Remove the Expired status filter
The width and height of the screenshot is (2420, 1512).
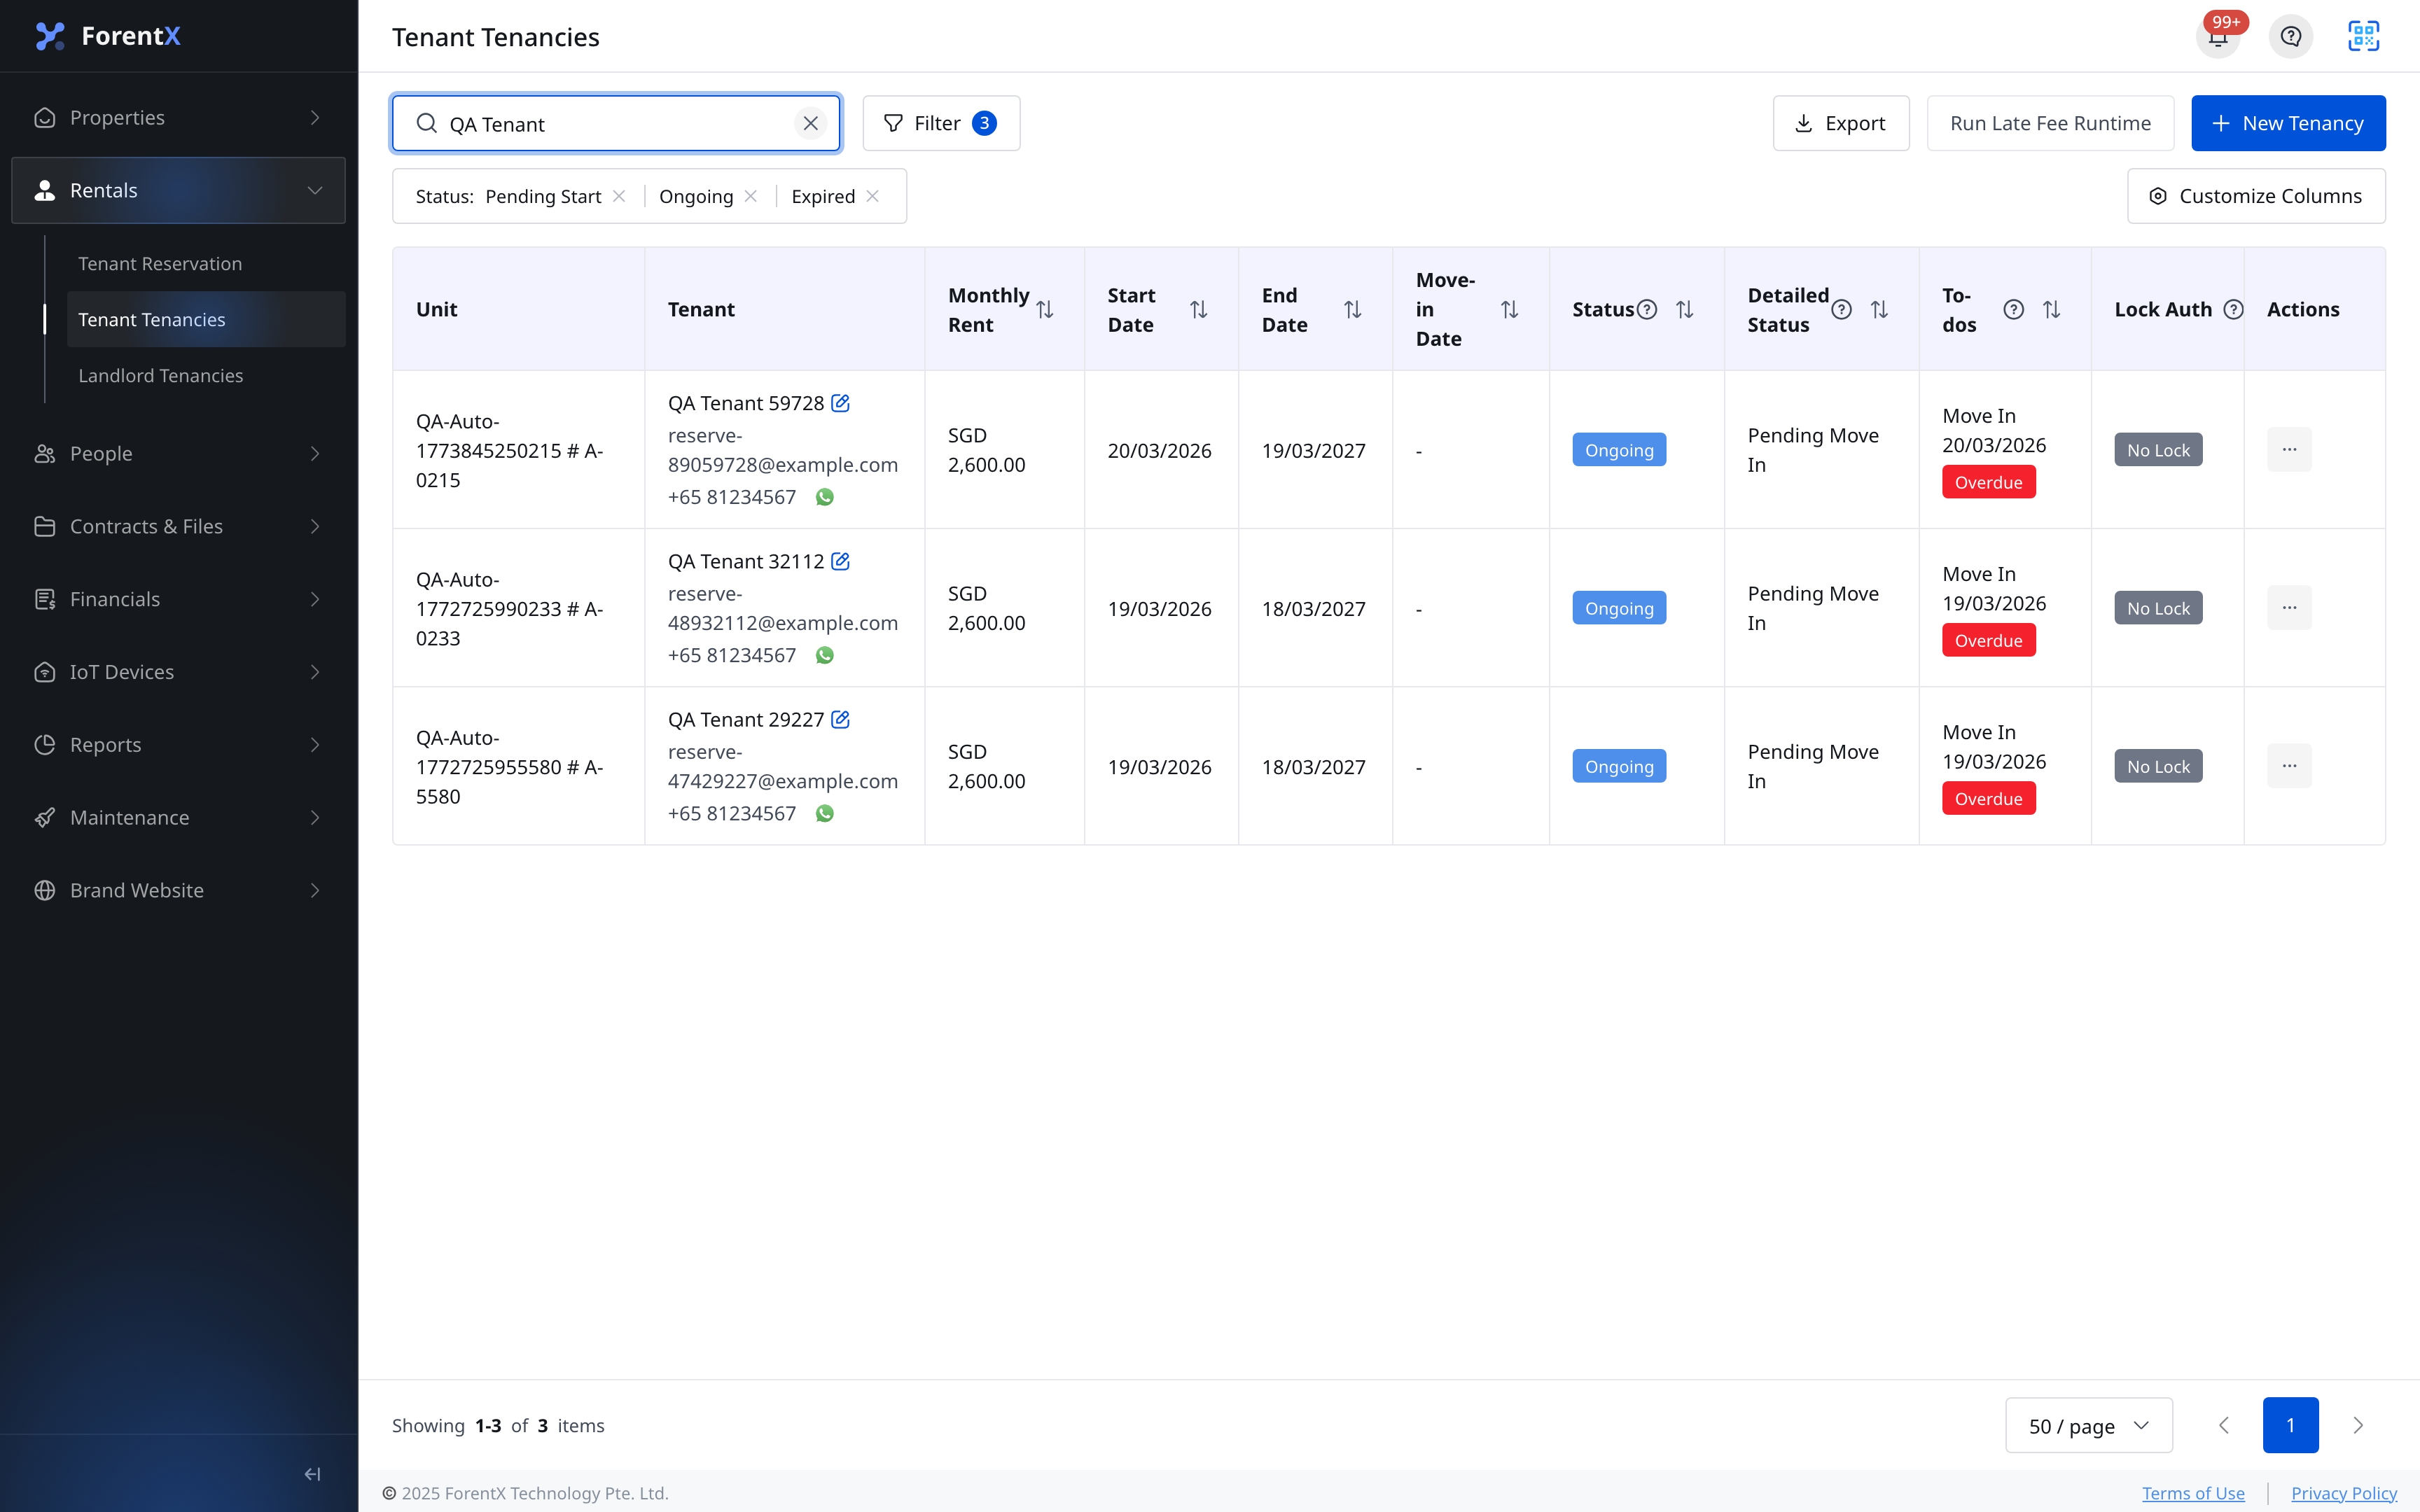(x=873, y=196)
